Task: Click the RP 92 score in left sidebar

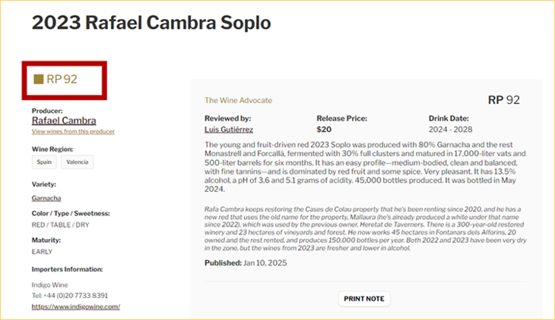Action: pyautogui.click(x=62, y=78)
